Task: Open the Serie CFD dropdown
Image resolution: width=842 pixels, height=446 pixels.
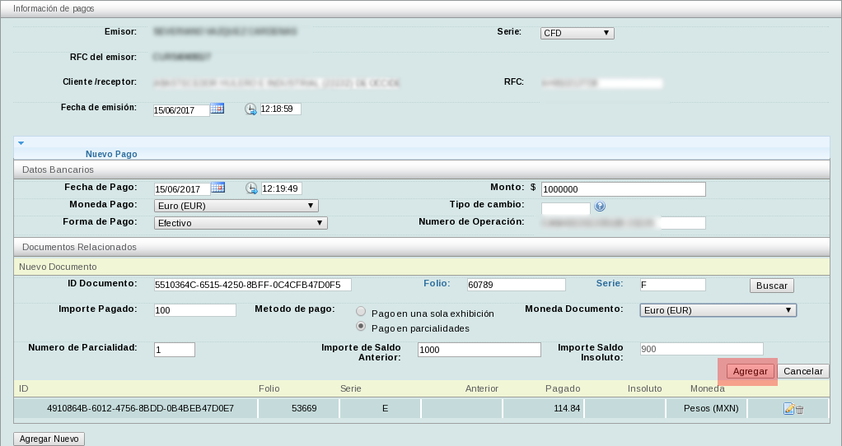Action: click(x=577, y=34)
